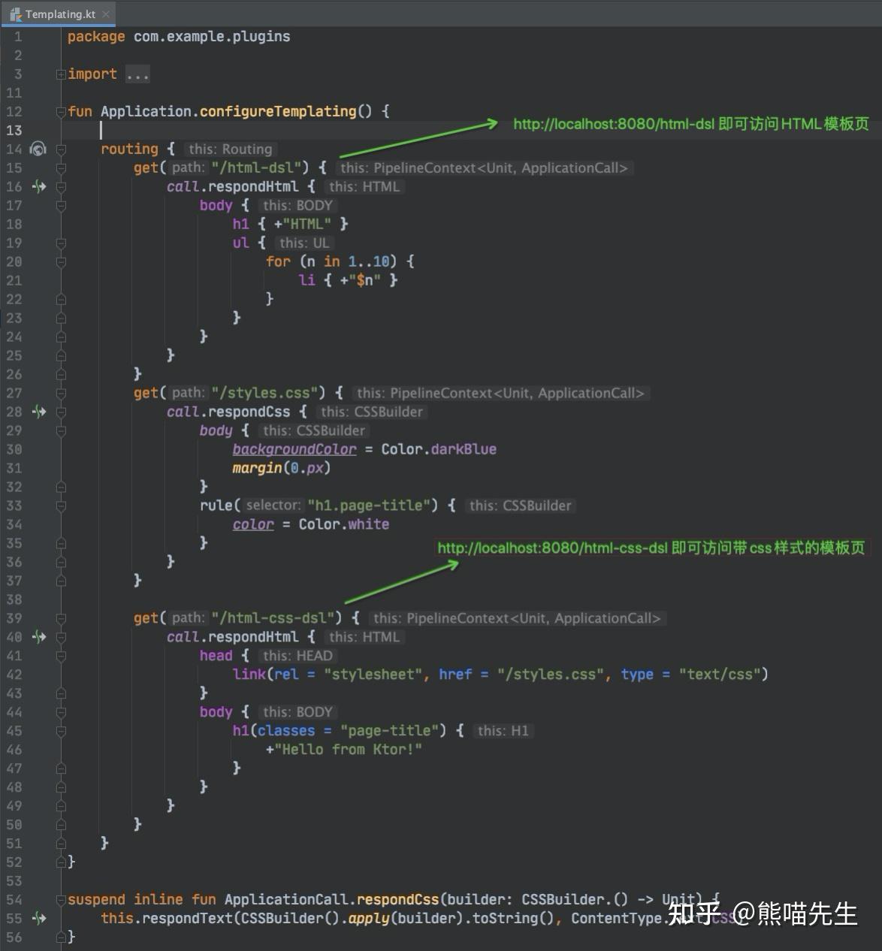Image resolution: width=882 pixels, height=951 pixels.
Task: Click the path: /html-dsl parameter hint
Action: tap(187, 168)
